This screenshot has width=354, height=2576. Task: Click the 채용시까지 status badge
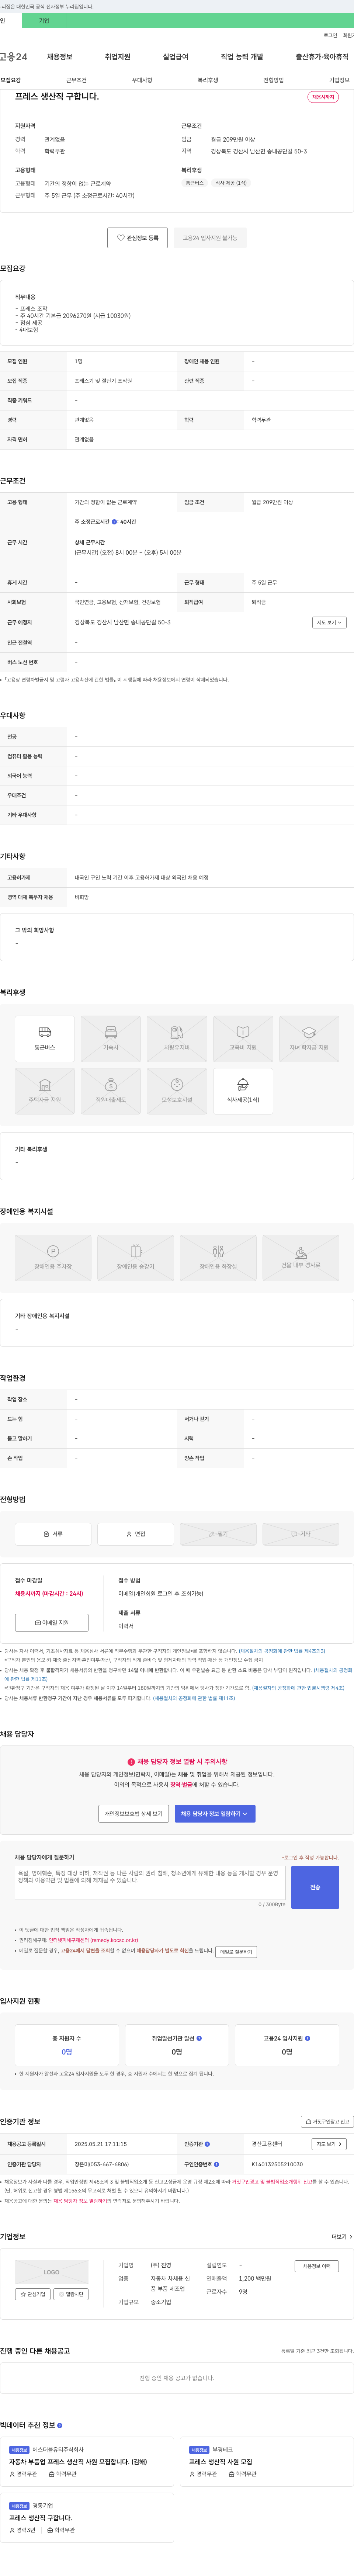point(323,97)
